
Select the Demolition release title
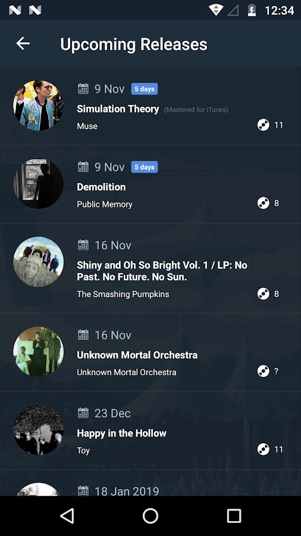[101, 187]
